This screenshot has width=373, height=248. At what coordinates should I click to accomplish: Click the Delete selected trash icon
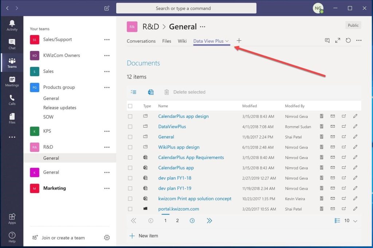point(166,92)
